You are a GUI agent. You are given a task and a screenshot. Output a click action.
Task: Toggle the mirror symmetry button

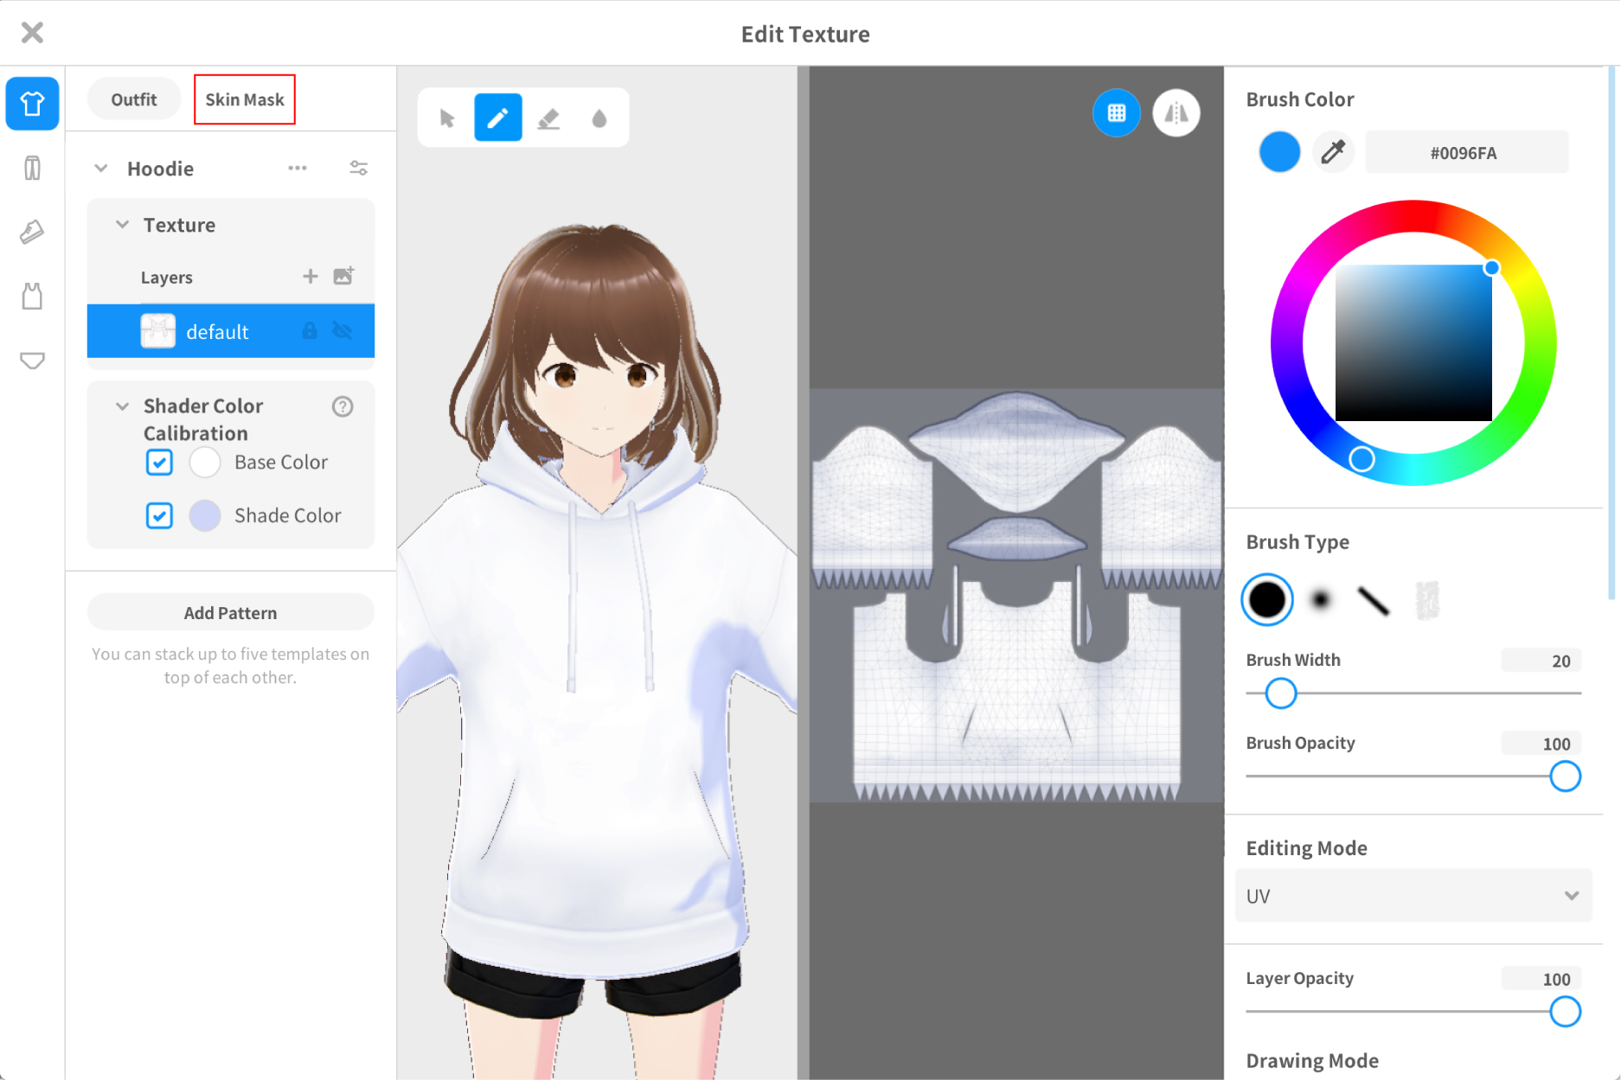click(1176, 113)
